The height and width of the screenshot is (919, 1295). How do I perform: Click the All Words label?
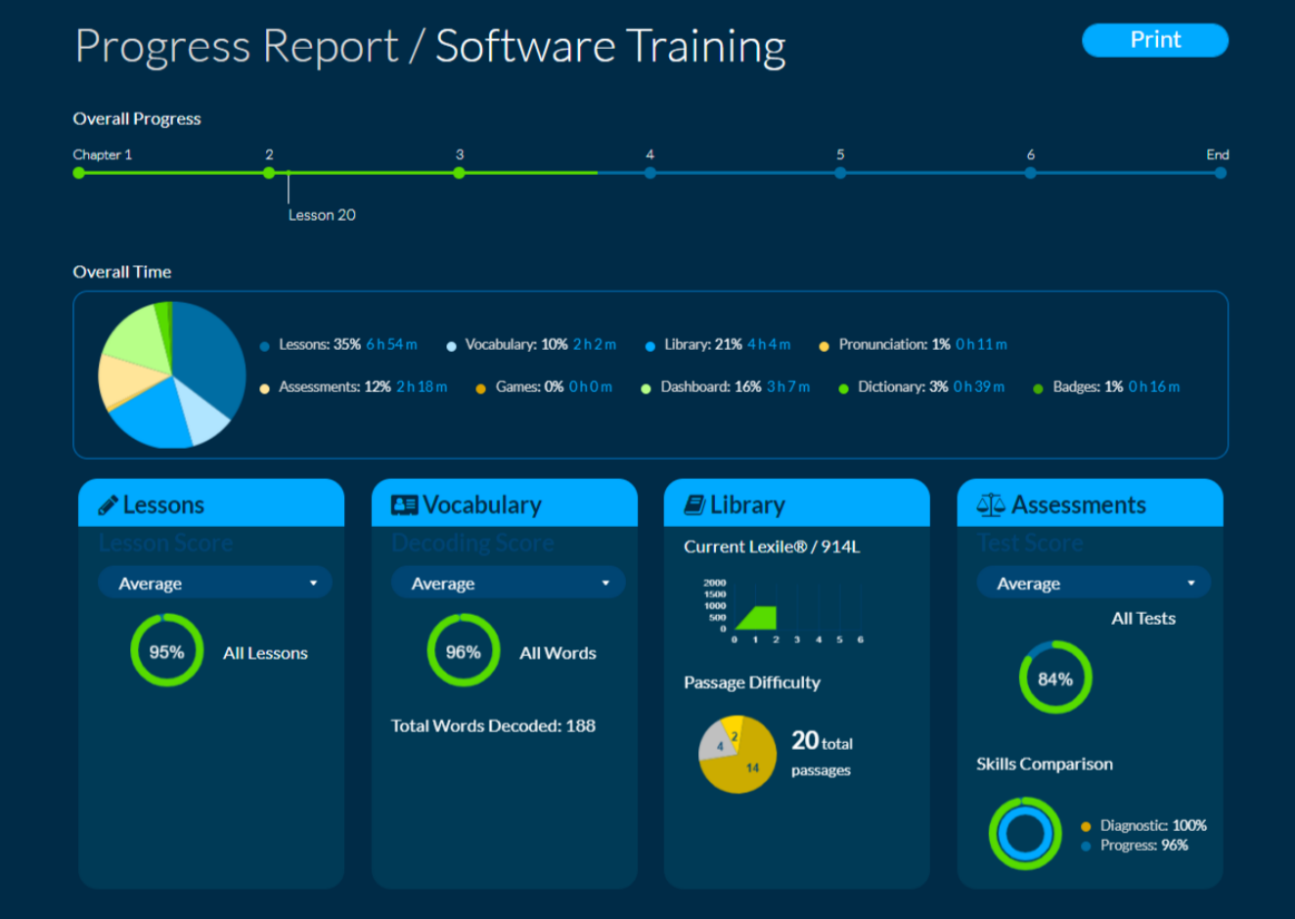(x=558, y=653)
